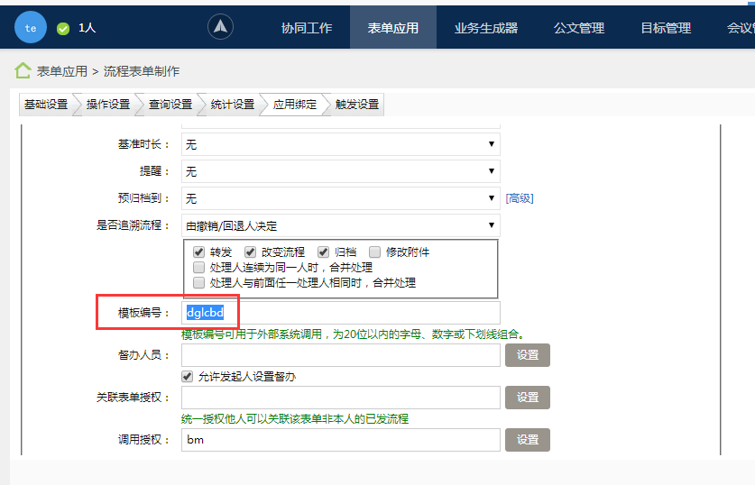Screen dimensions: 755x485
Task: Click 设置 button next to 调用授权
Action: pos(528,440)
